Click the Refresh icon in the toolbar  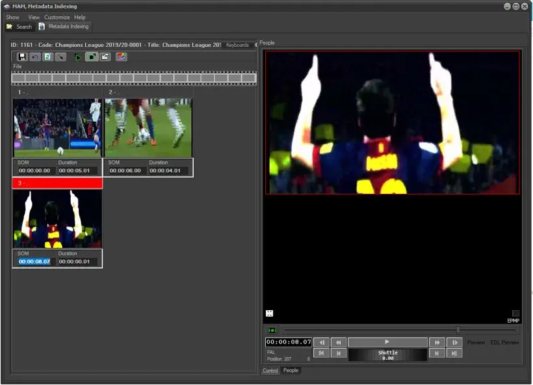[47, 57]
